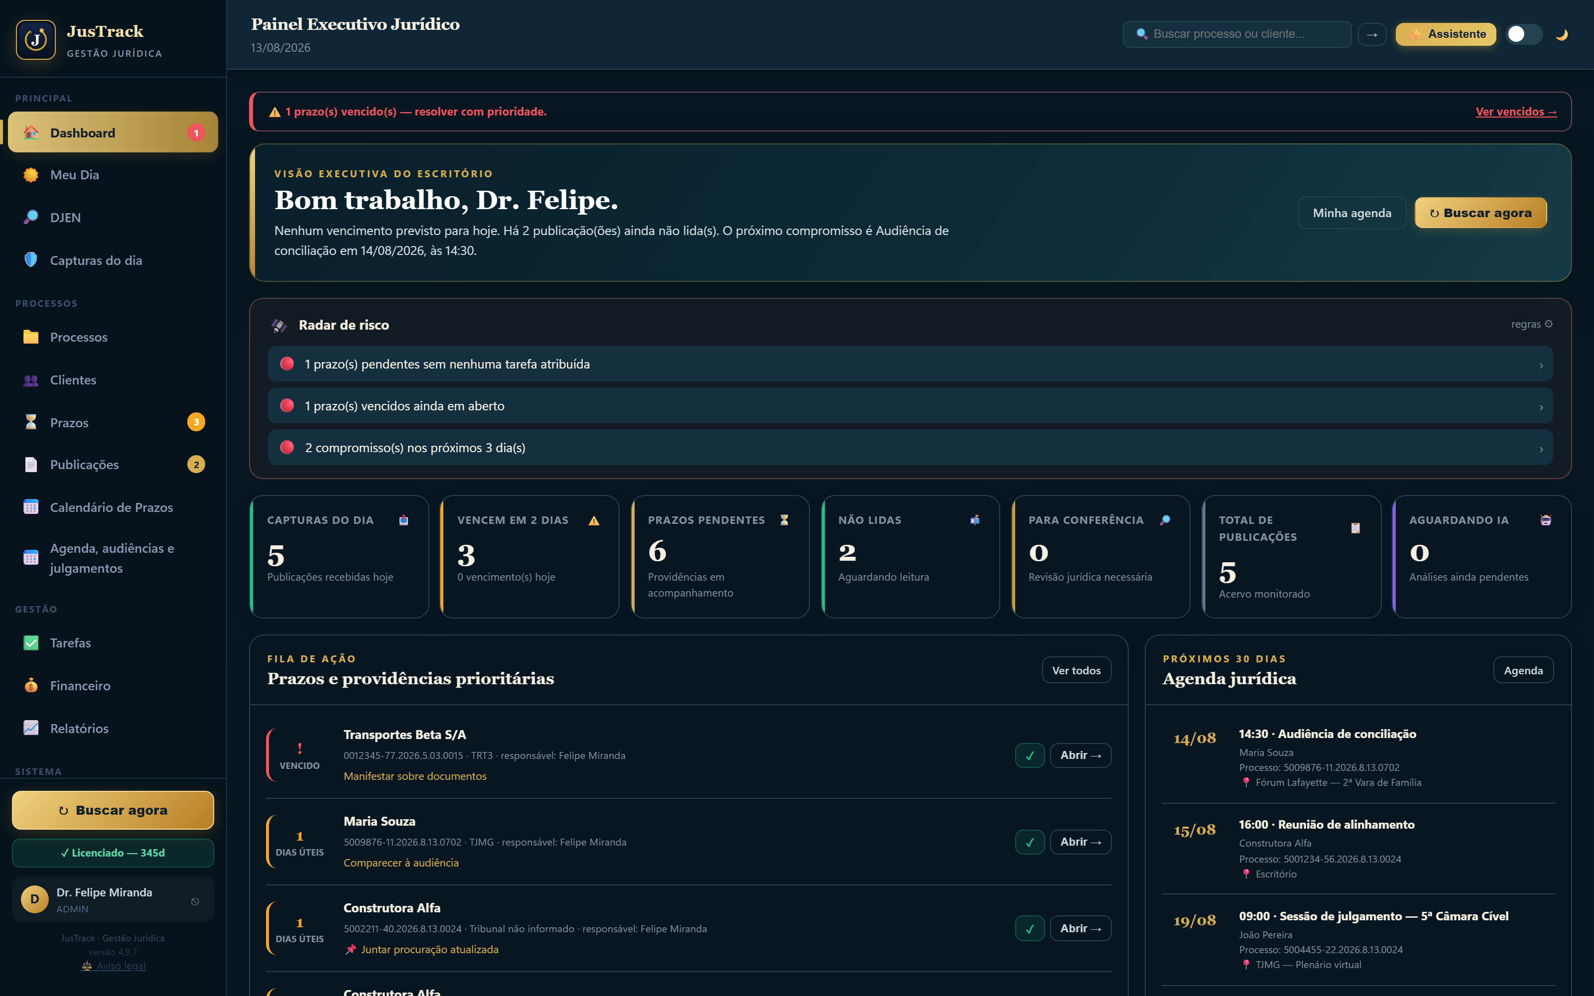Image resolution: width=1594 pixels, height=996 pixels.
Task: Click the Comparecer à audiência task text
Action: (x=401, y=863)
